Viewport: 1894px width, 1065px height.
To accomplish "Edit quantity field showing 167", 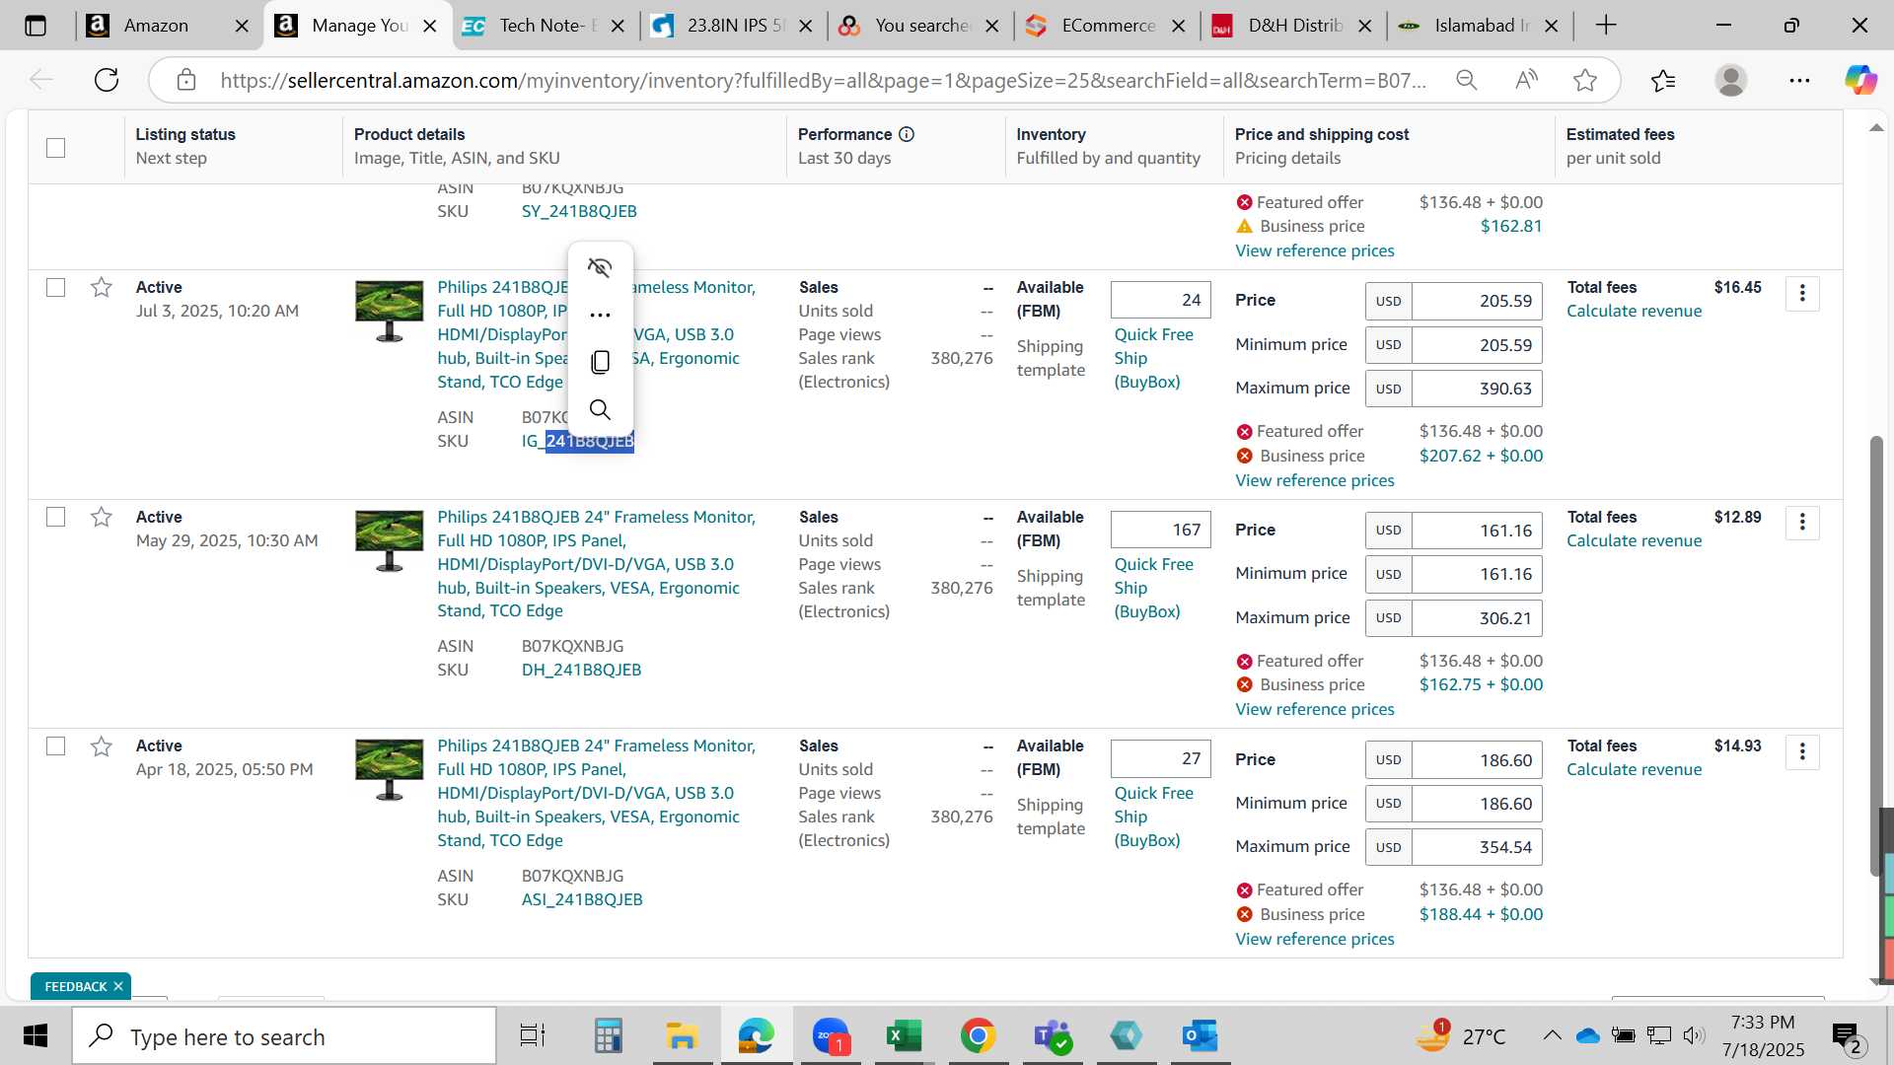I will pyautogui.click(x=1160, y=530).
